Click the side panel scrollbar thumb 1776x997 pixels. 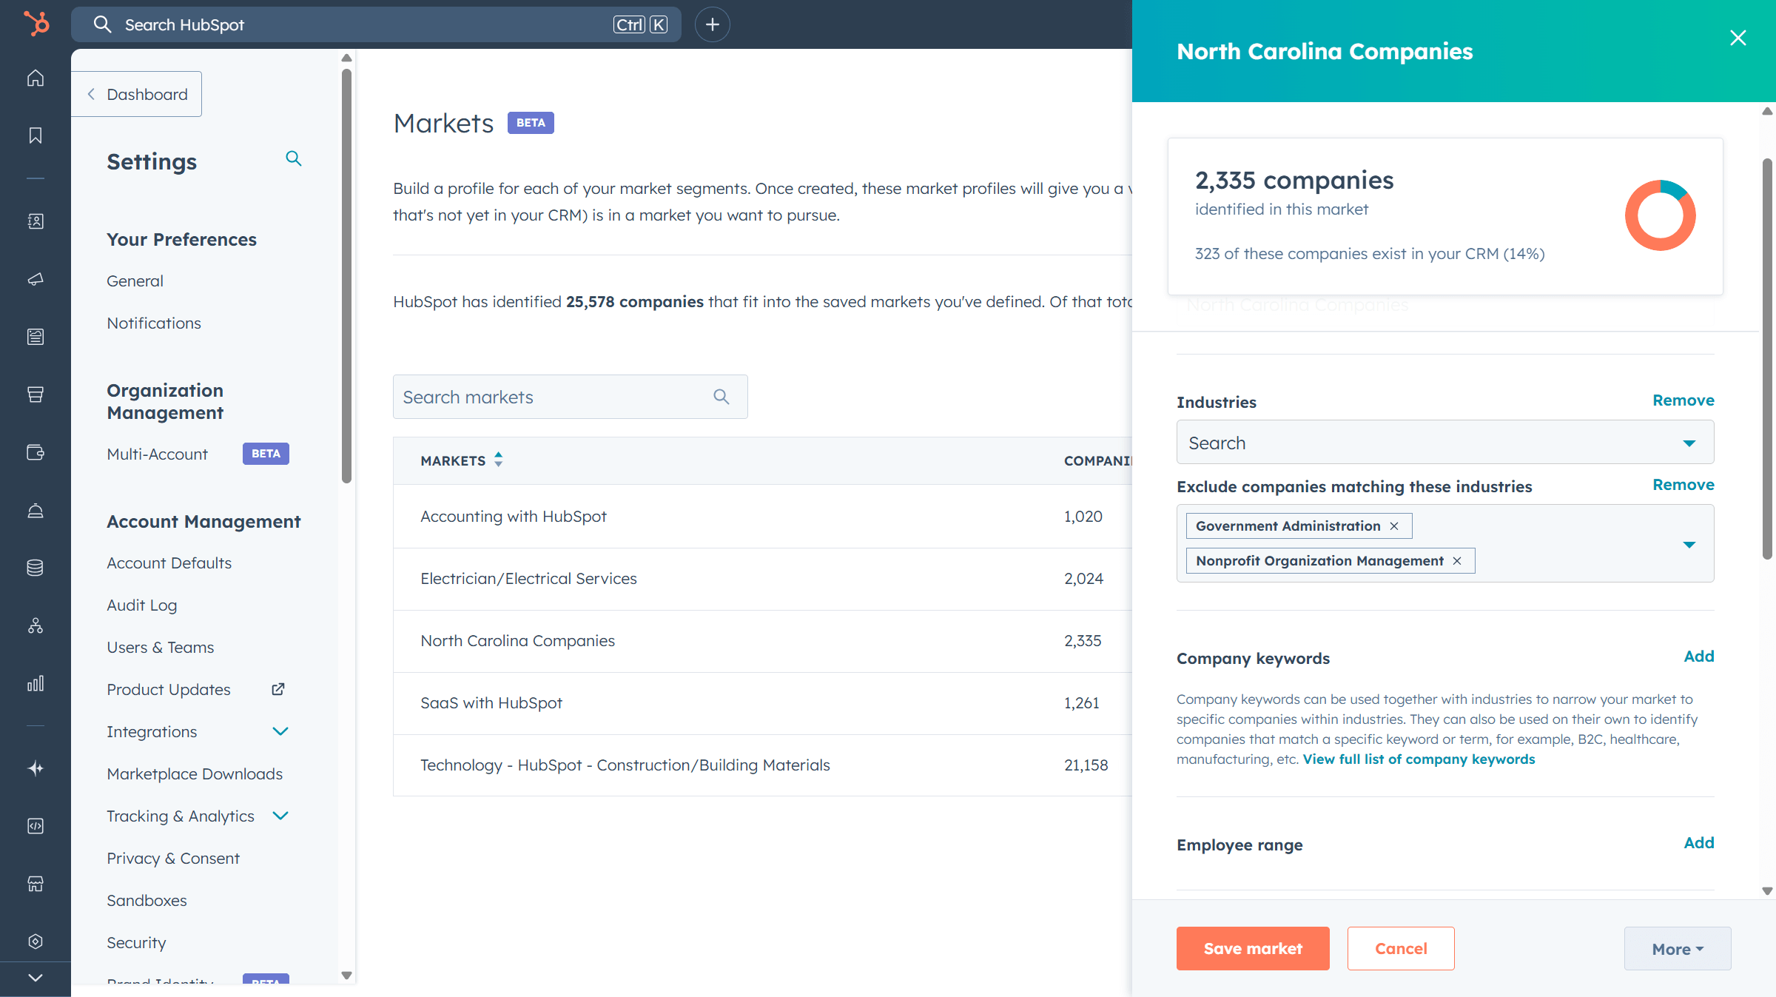[1767, 360]
